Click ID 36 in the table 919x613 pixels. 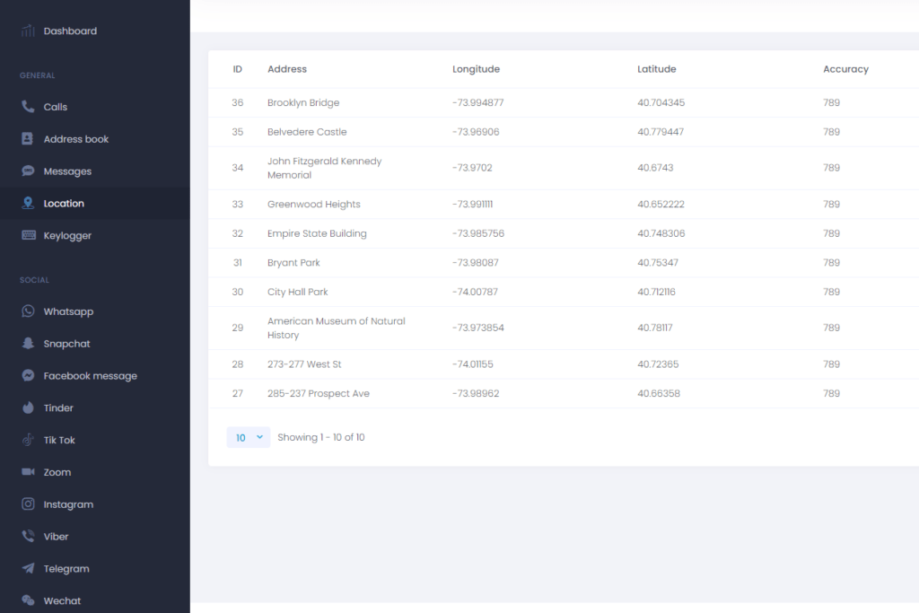pos(237,102)
